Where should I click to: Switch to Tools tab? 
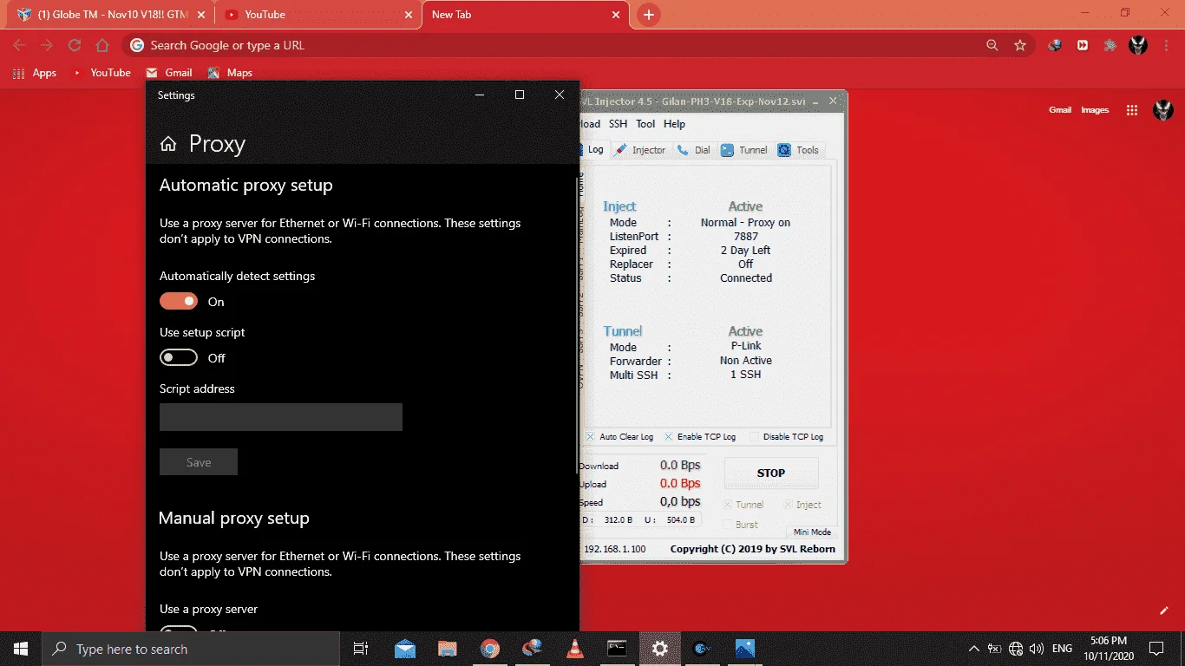[798, 150]
